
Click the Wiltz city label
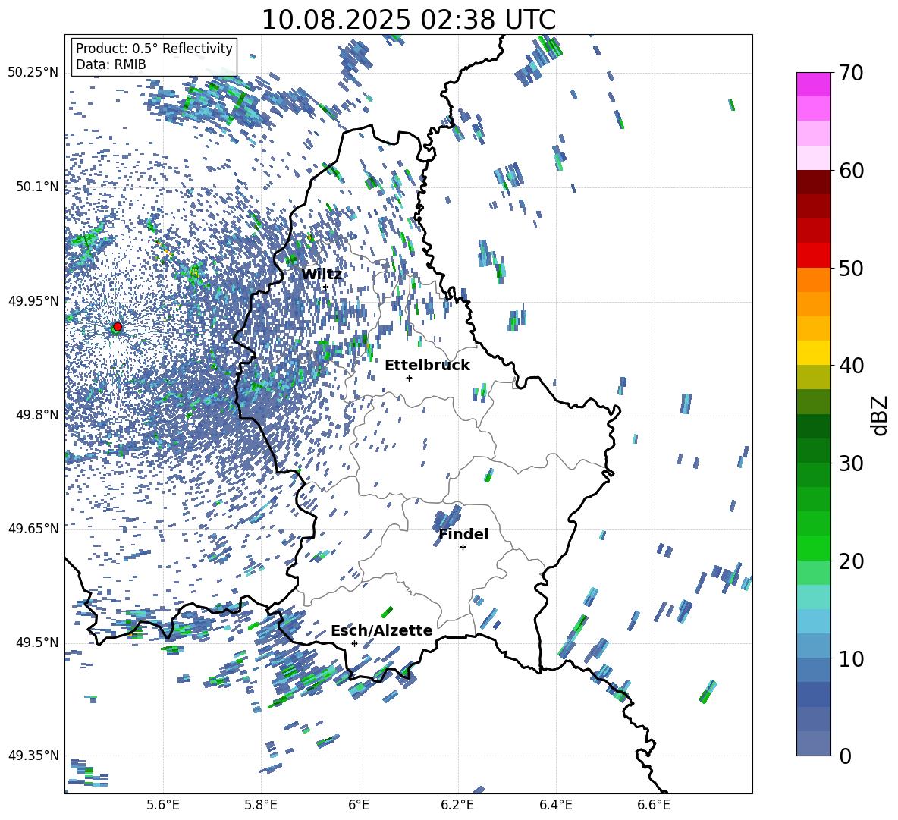click(x=322, y=275)
